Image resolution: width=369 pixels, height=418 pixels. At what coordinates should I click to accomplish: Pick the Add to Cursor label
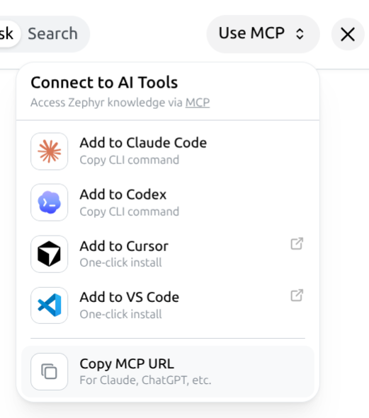tap(124, 246)
